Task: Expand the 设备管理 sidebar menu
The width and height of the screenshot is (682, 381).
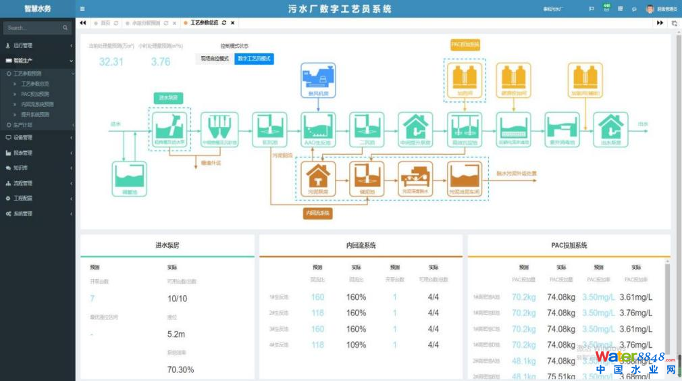Action: click(x=37, y=137)
